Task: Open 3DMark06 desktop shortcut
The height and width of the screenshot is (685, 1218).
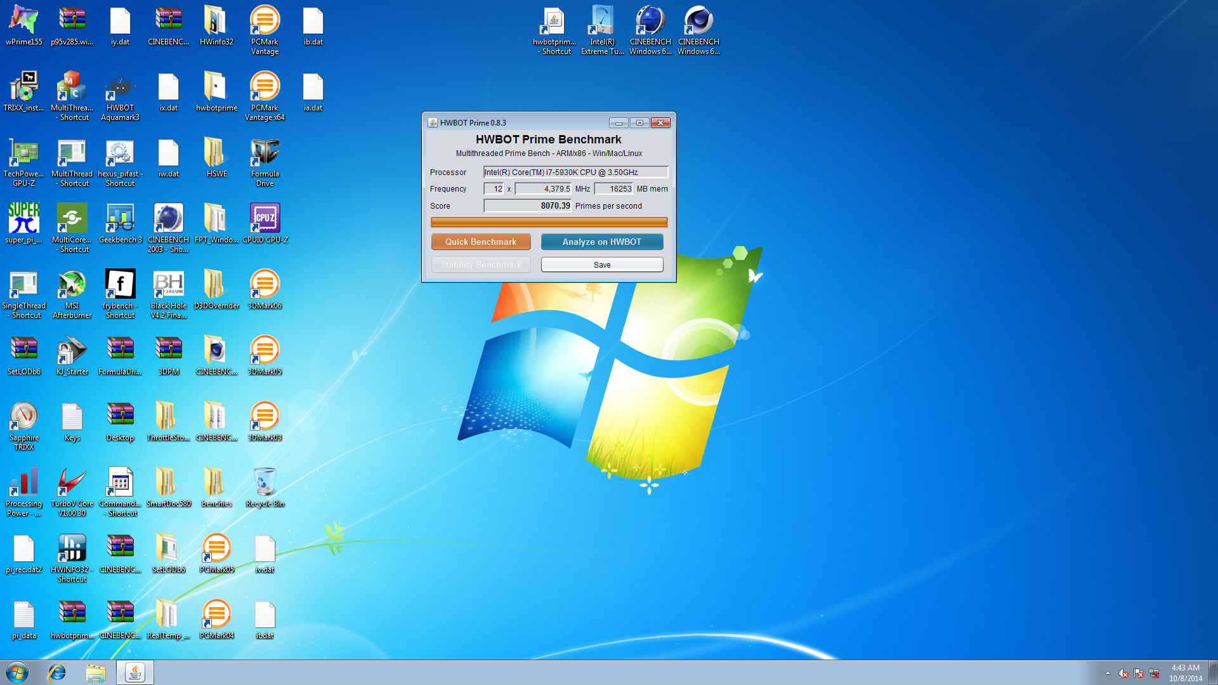Action: tap(265, 289)
